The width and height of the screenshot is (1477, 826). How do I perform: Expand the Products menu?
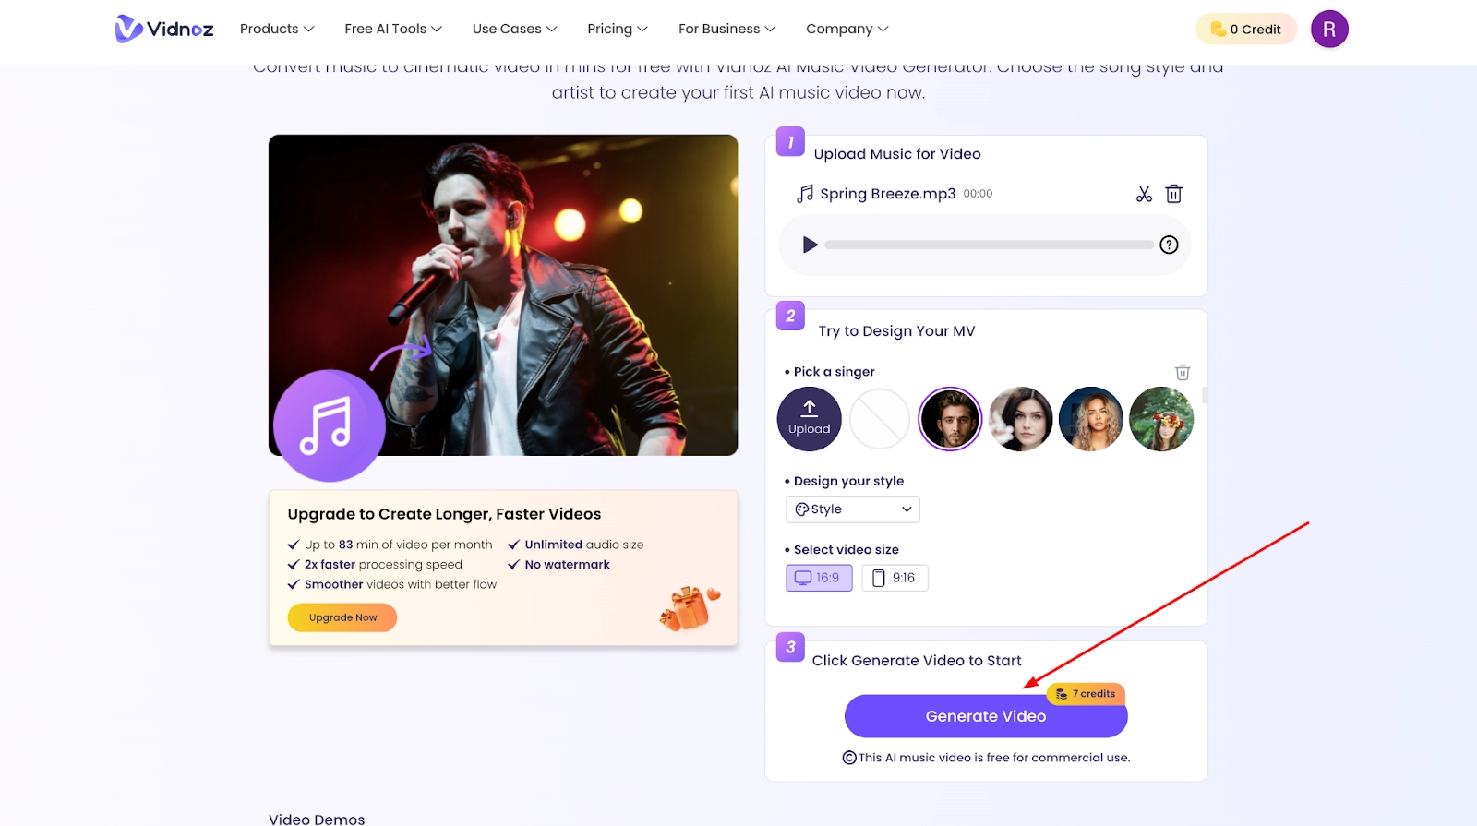(277, 30)
